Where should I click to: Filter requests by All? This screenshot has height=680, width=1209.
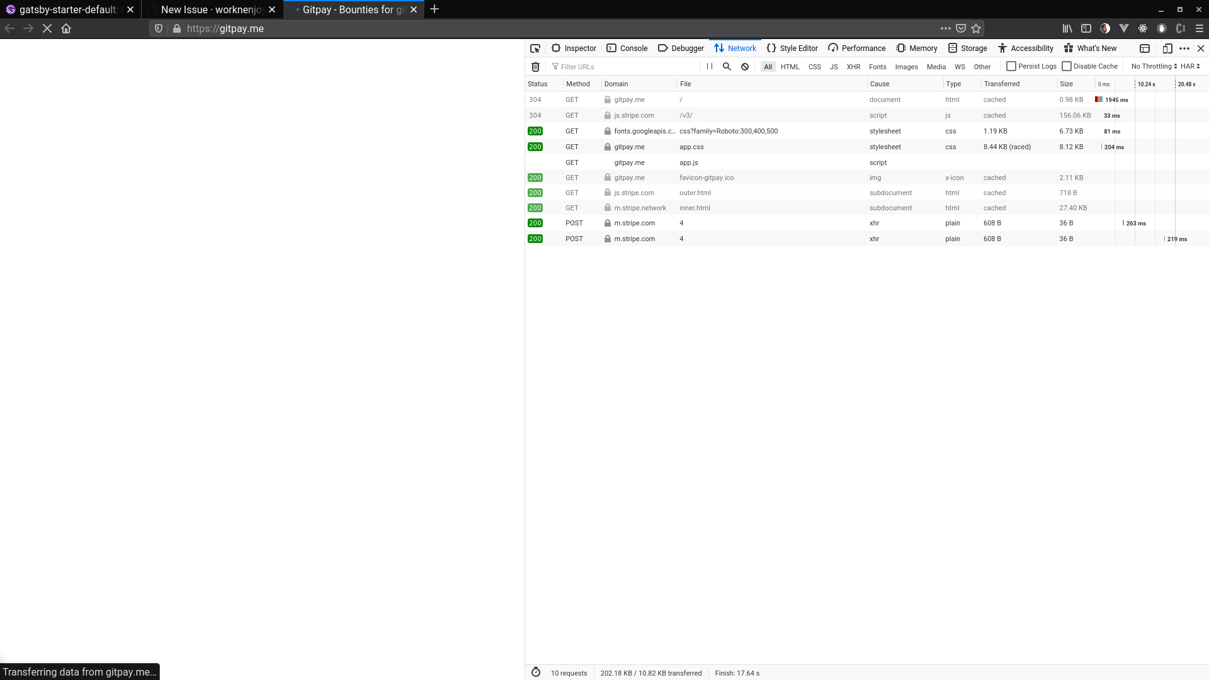768,67
